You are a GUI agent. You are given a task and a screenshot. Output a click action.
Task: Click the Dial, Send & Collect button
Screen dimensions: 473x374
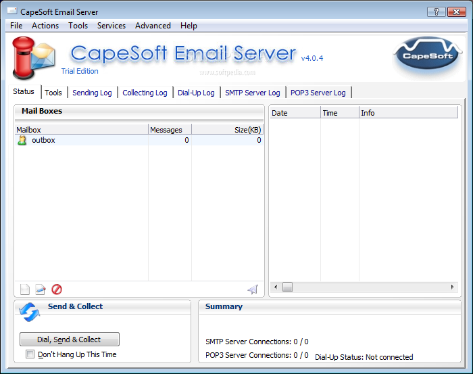(70, 340)
